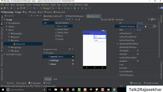
Task: Click the Android back button in preview
Action: click(87, 67)
